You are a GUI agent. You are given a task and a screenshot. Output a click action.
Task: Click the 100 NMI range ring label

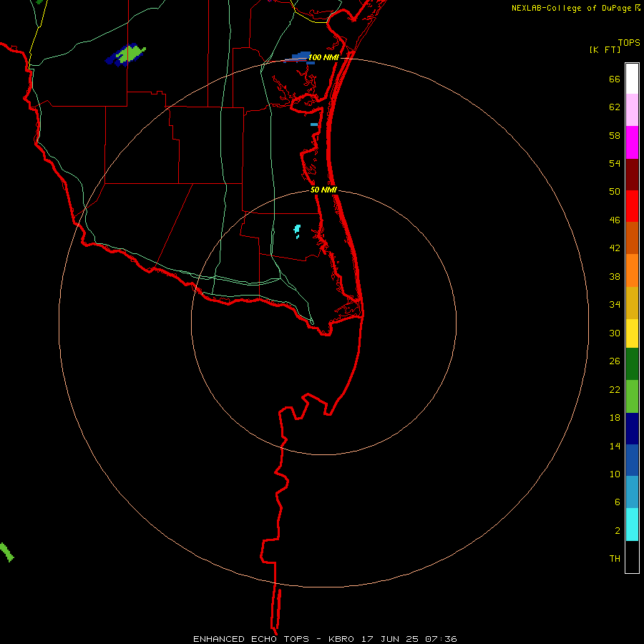[x=323, y=57]
